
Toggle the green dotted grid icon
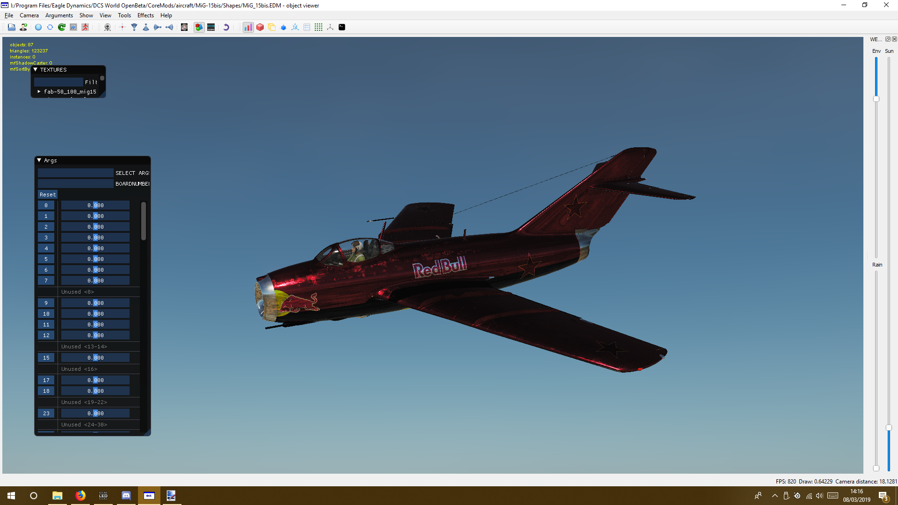pos(319,27)
